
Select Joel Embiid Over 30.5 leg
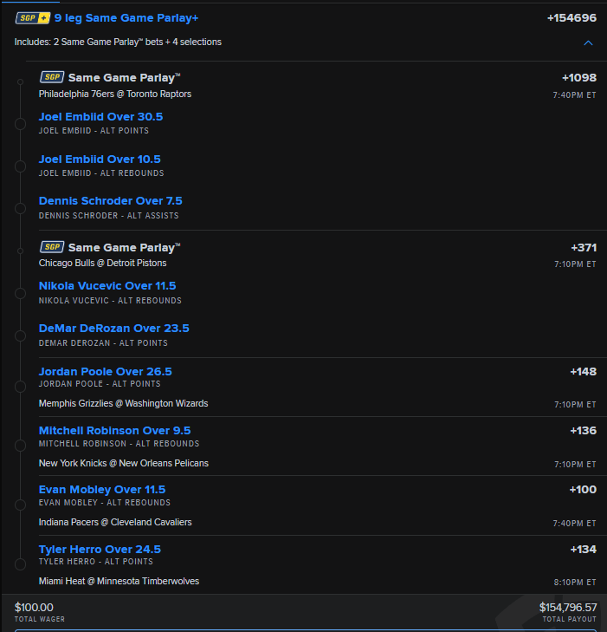[x=100, y=117]
